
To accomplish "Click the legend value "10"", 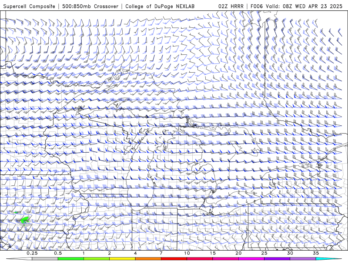I will point(187,253).
